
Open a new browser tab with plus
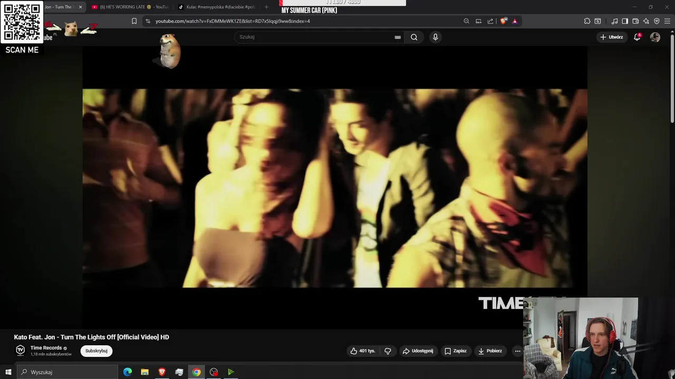pos(266,7)
